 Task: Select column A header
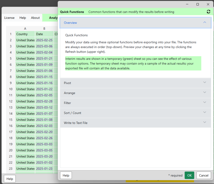(25, 29)
